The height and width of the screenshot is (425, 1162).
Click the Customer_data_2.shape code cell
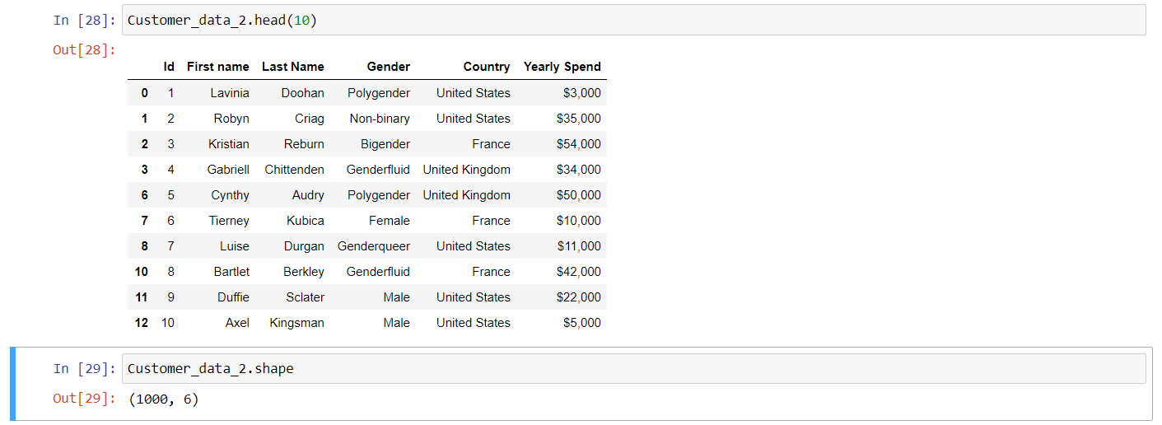click(x=633, y=368)
